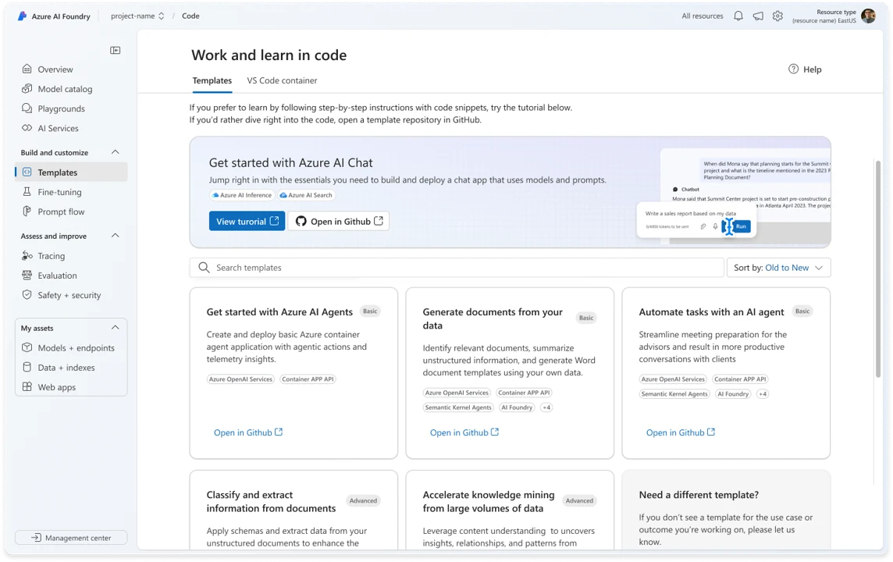Viewport: 893px width, 562px height.
Task: Click the Safety + security shield icon
Action: tap(27, 295)
